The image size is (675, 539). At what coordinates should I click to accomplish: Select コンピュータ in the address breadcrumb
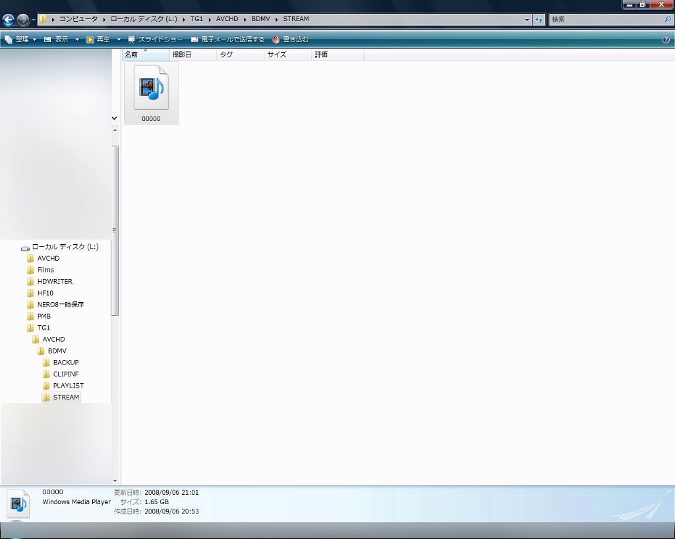[78, 19]
